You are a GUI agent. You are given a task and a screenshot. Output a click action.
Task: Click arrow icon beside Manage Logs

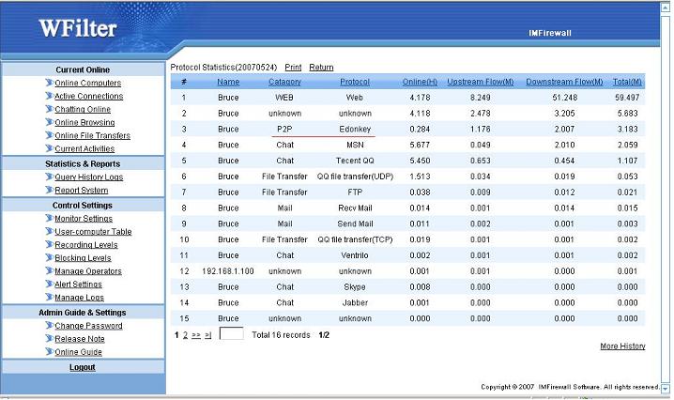click(x=50, y=298)
